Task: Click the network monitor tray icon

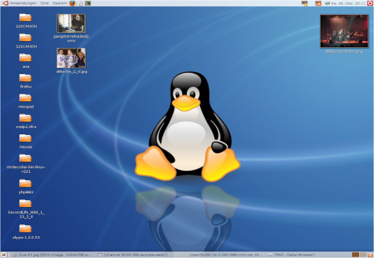Action: point(304,3)
